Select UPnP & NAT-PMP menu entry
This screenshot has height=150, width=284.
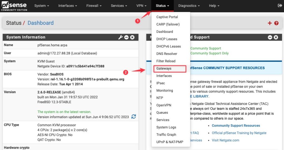(171, 142)
